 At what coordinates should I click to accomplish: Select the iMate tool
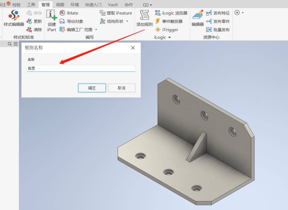(69, 13)
